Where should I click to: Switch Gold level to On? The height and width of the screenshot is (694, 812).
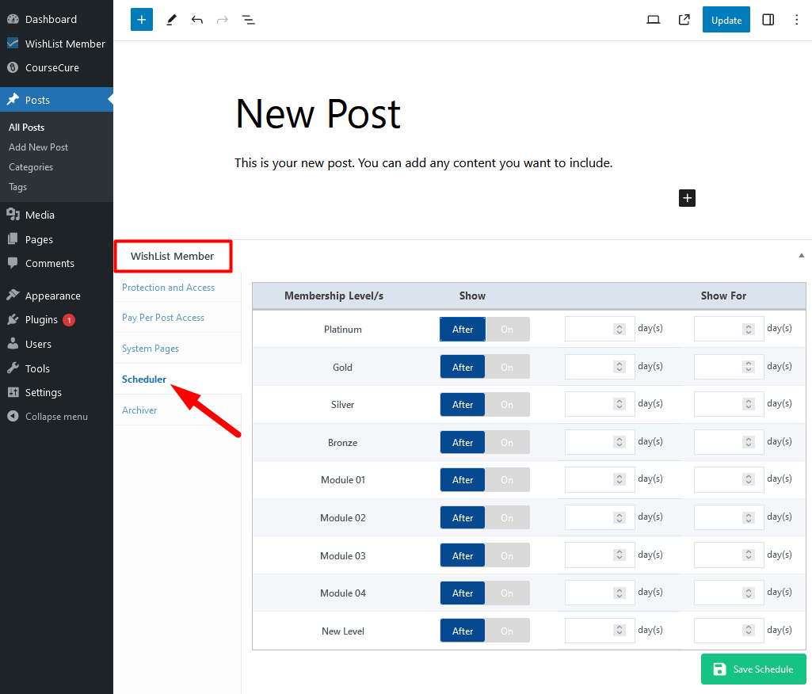coord(507,367)
